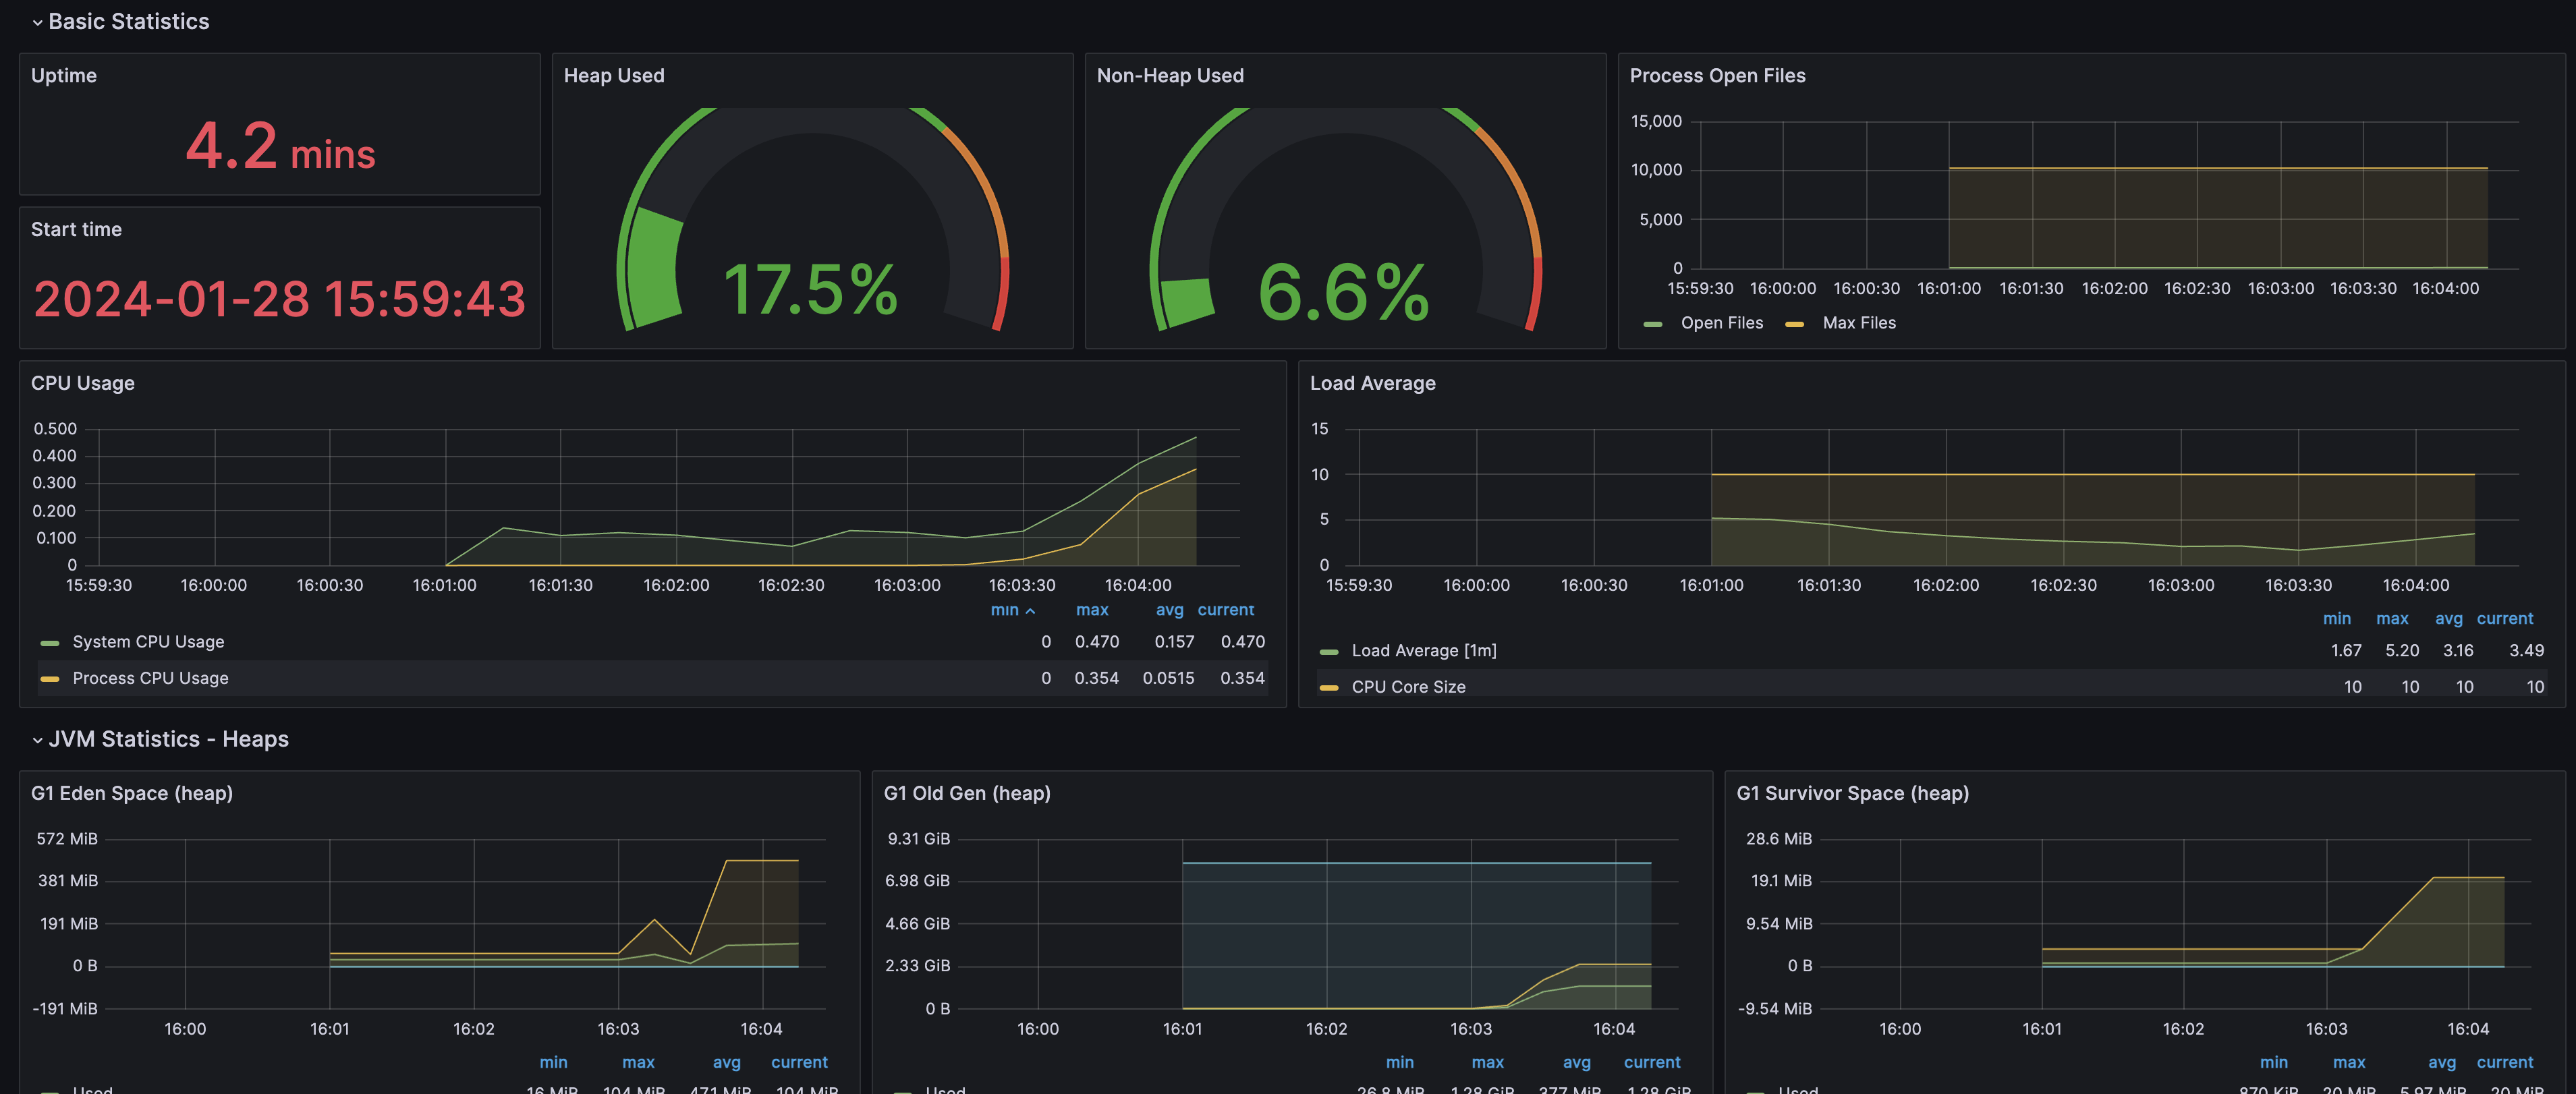Click the green Load Average [1m] color swatch
2576x1094 pixels.
1329,652
